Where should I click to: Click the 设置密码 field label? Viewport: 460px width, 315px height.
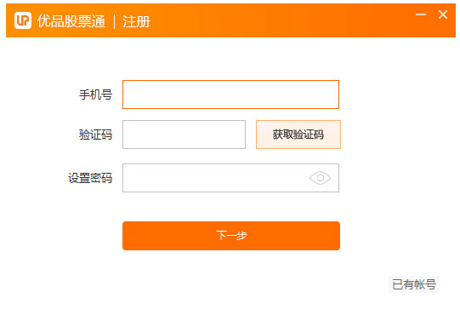(x=90, y=178)
